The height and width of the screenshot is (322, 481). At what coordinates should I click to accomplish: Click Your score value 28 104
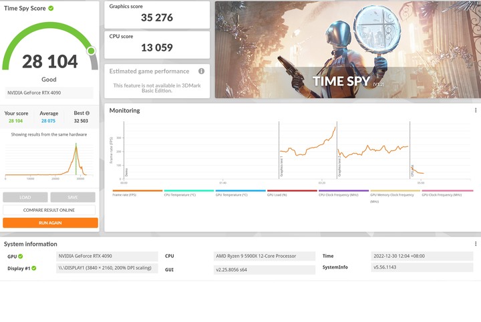[15, 121]
